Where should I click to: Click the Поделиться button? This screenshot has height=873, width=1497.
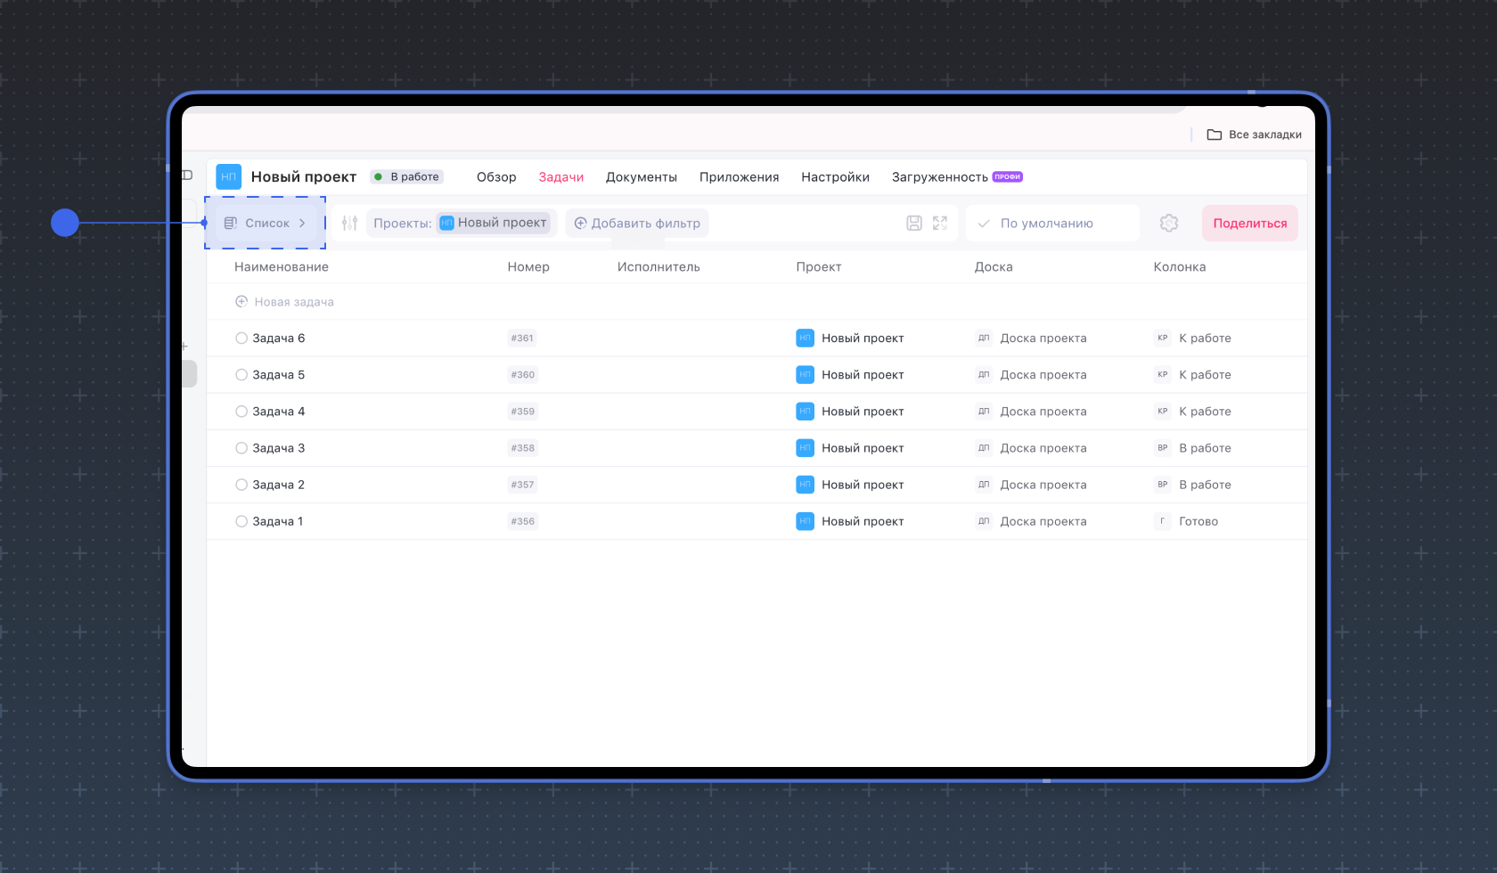tap(1249, 224)
